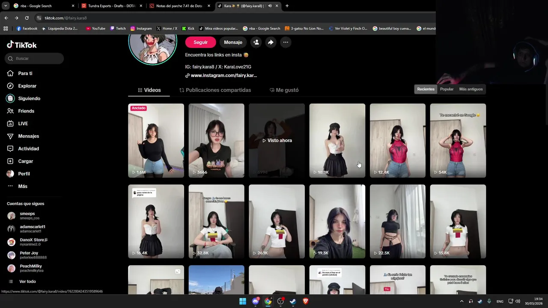The height and width of the screenshot is (308, 548).
Task: Open Actividad in sidebar
Action: pyautogui.click(x=23, y=149)
